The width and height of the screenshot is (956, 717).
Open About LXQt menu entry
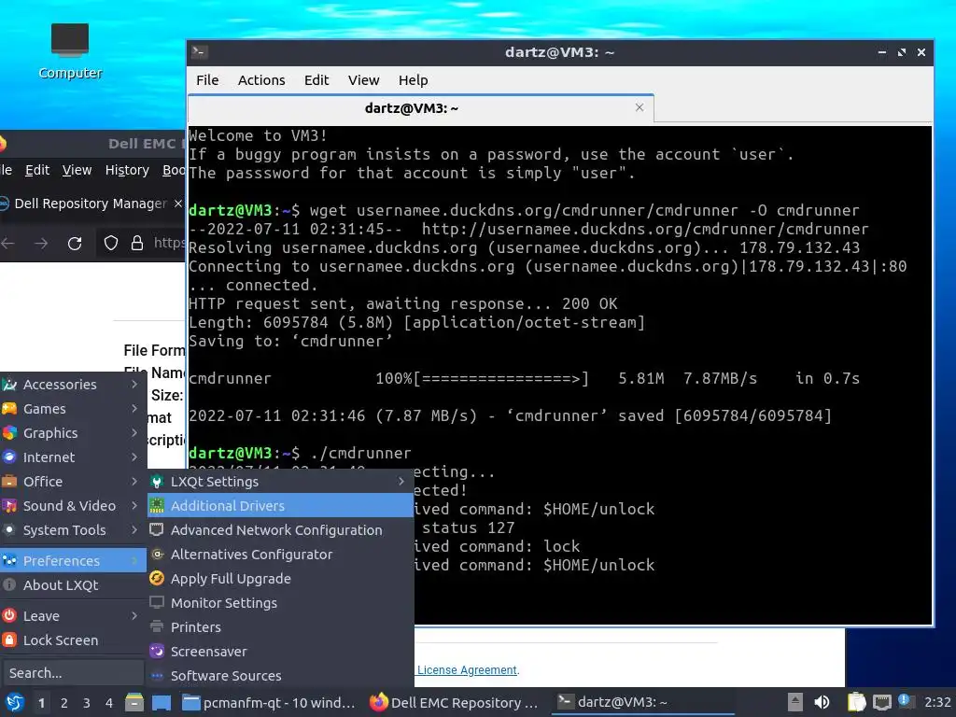coord(73,585)
